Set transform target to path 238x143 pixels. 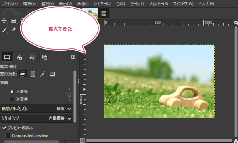click(42, 74)
